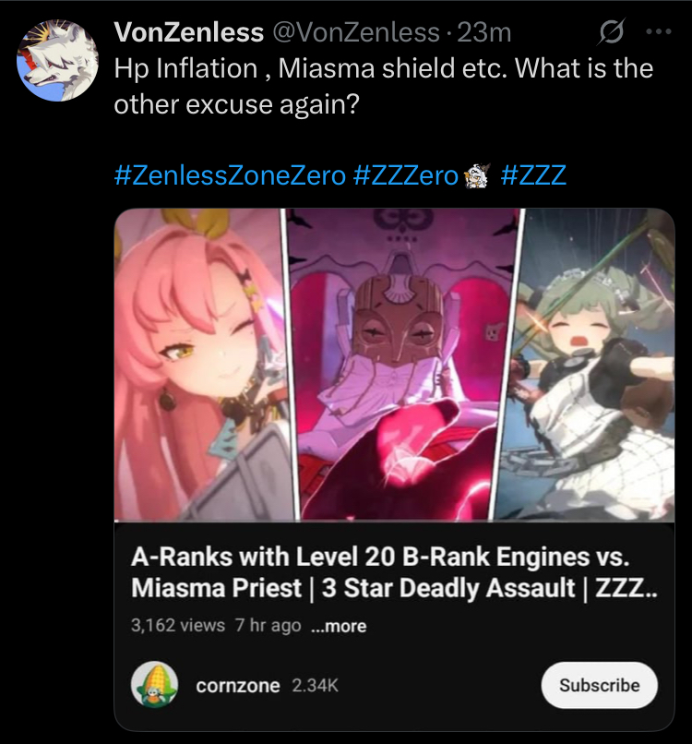Click the cornzone channel avatar icon
Screen dimensions: 692x744
click(x=155, y=685)
